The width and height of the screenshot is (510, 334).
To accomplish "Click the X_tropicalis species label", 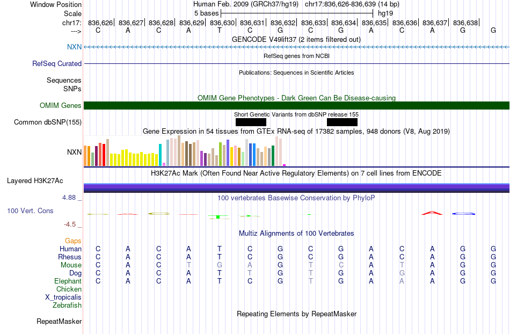I will click(x=63, y=297).
